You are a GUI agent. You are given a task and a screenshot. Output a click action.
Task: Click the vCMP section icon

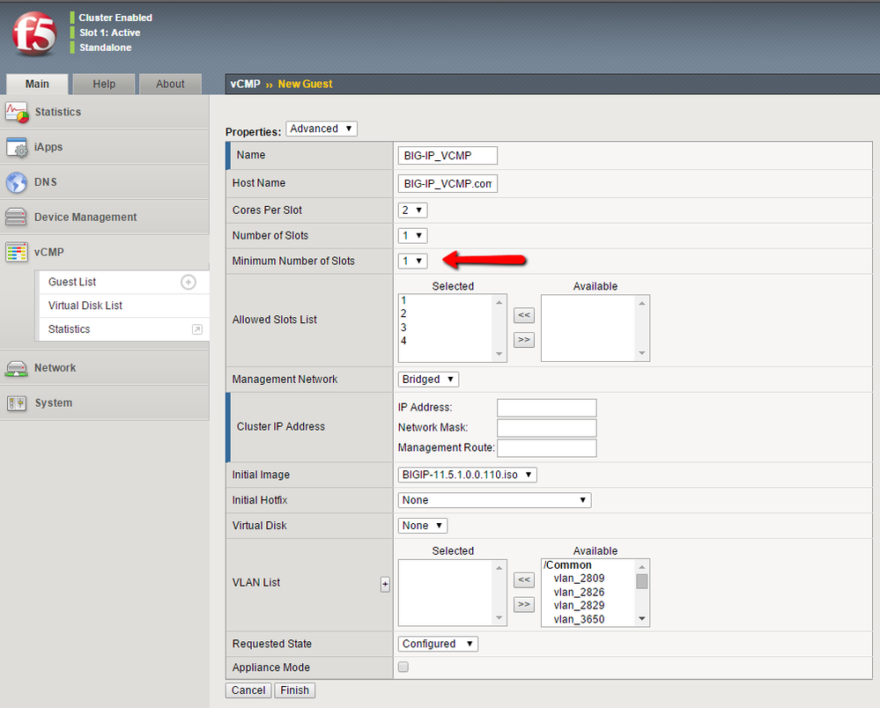point(17,253)
